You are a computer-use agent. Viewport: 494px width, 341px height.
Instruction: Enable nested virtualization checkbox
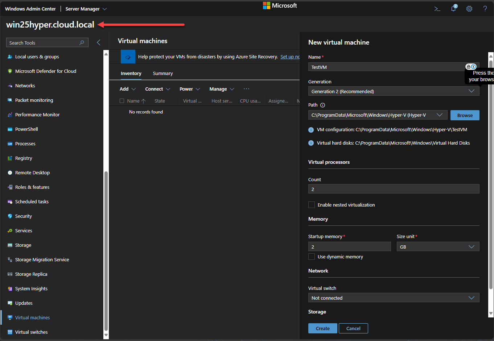pyautogui.click(x=312, y=205)
